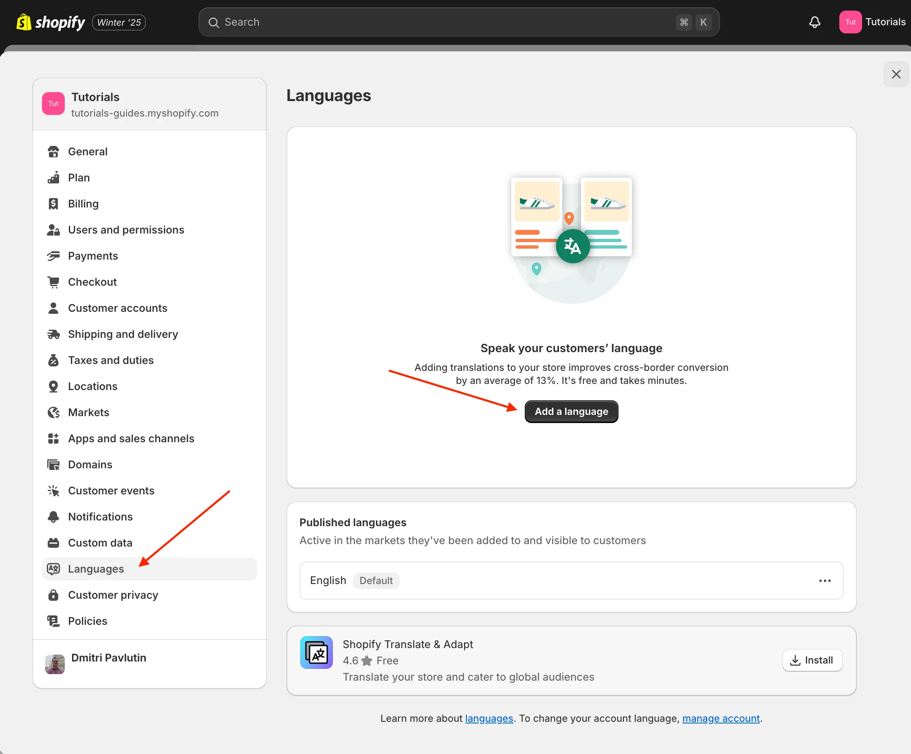This screenshot has width=911, height=754.
Task: Open the notifications bell at top right
Action: pyautogui.click(x=815, y=22)
